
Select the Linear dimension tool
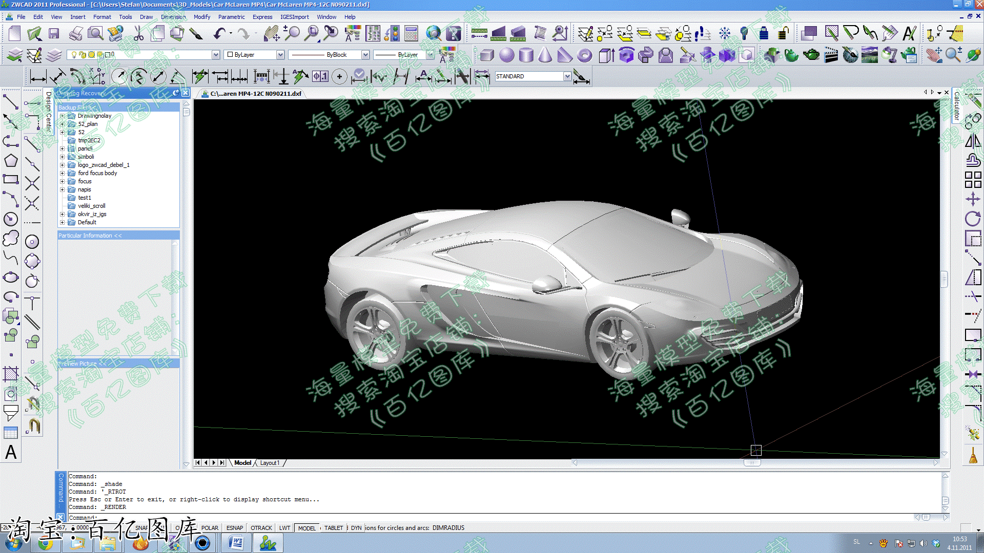[x=38, y=77]
